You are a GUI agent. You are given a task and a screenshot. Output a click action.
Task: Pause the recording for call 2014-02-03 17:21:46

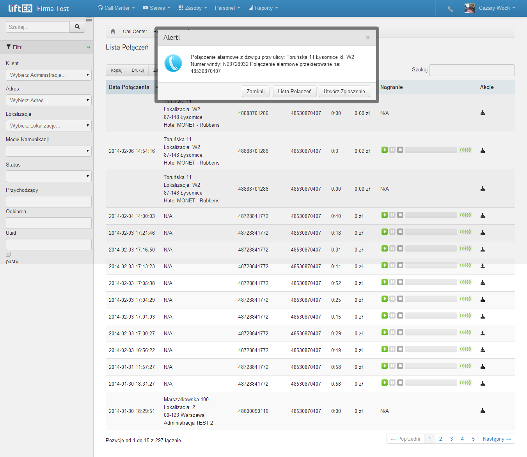pos(392,232)
